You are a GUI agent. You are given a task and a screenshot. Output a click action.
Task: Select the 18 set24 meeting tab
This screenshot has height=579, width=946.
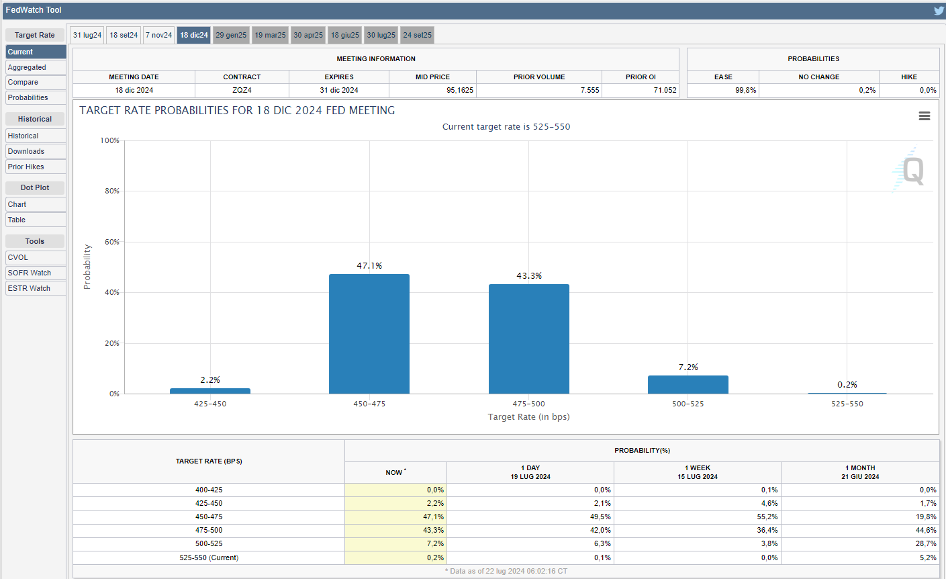[124, 35]
